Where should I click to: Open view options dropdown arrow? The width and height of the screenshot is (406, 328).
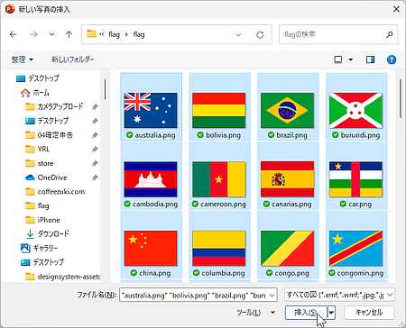pos(351,59)
